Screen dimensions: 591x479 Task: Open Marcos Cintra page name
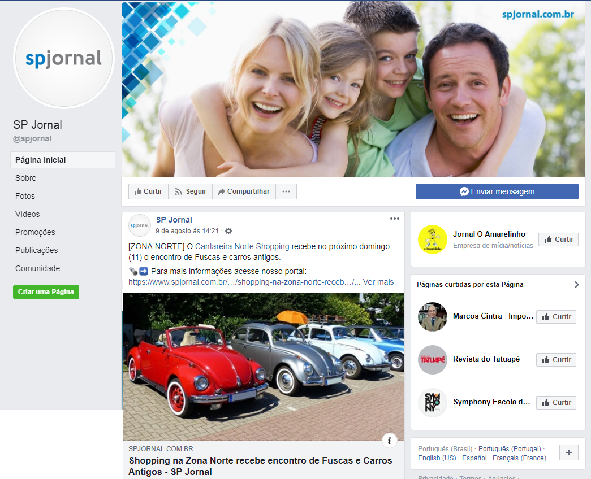tap(493, 316)
